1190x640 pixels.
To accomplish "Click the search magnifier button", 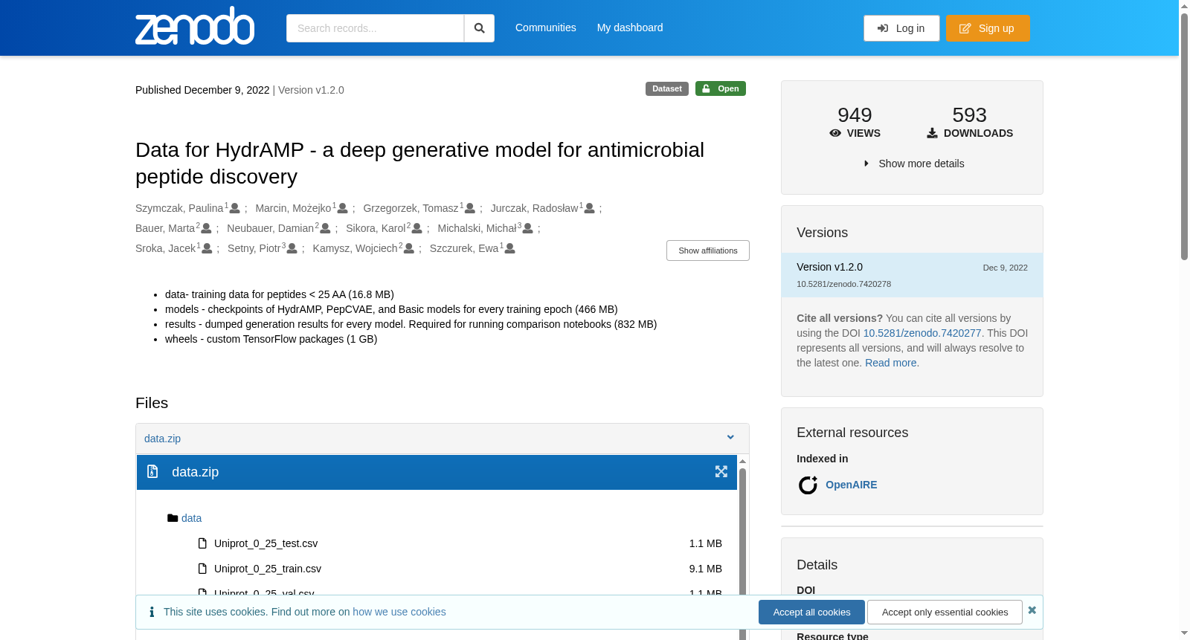I will [479, 28].
